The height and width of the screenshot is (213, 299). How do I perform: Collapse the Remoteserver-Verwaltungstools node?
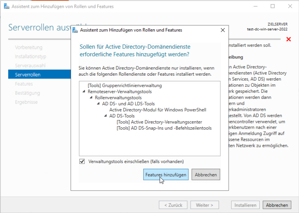pyautogui.click(x=84, y=92)
